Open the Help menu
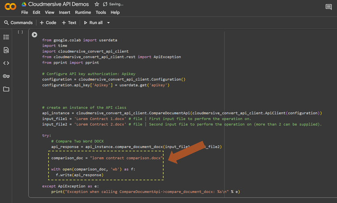This screenshot has width=337, height=203. pyautogui.click(x=115, y=13)
